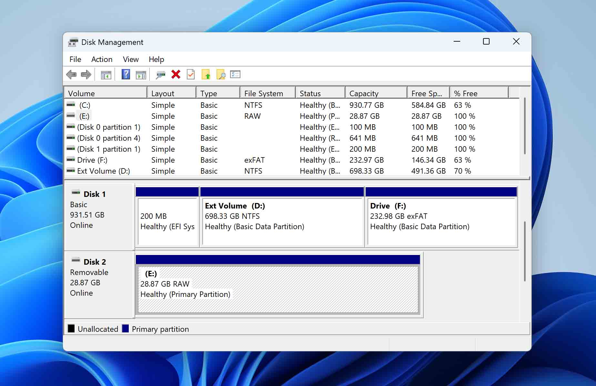The image size is (596, 386).
Task: Toggle the Show/Hide console tree icon
Action: [x=106, y=74]
